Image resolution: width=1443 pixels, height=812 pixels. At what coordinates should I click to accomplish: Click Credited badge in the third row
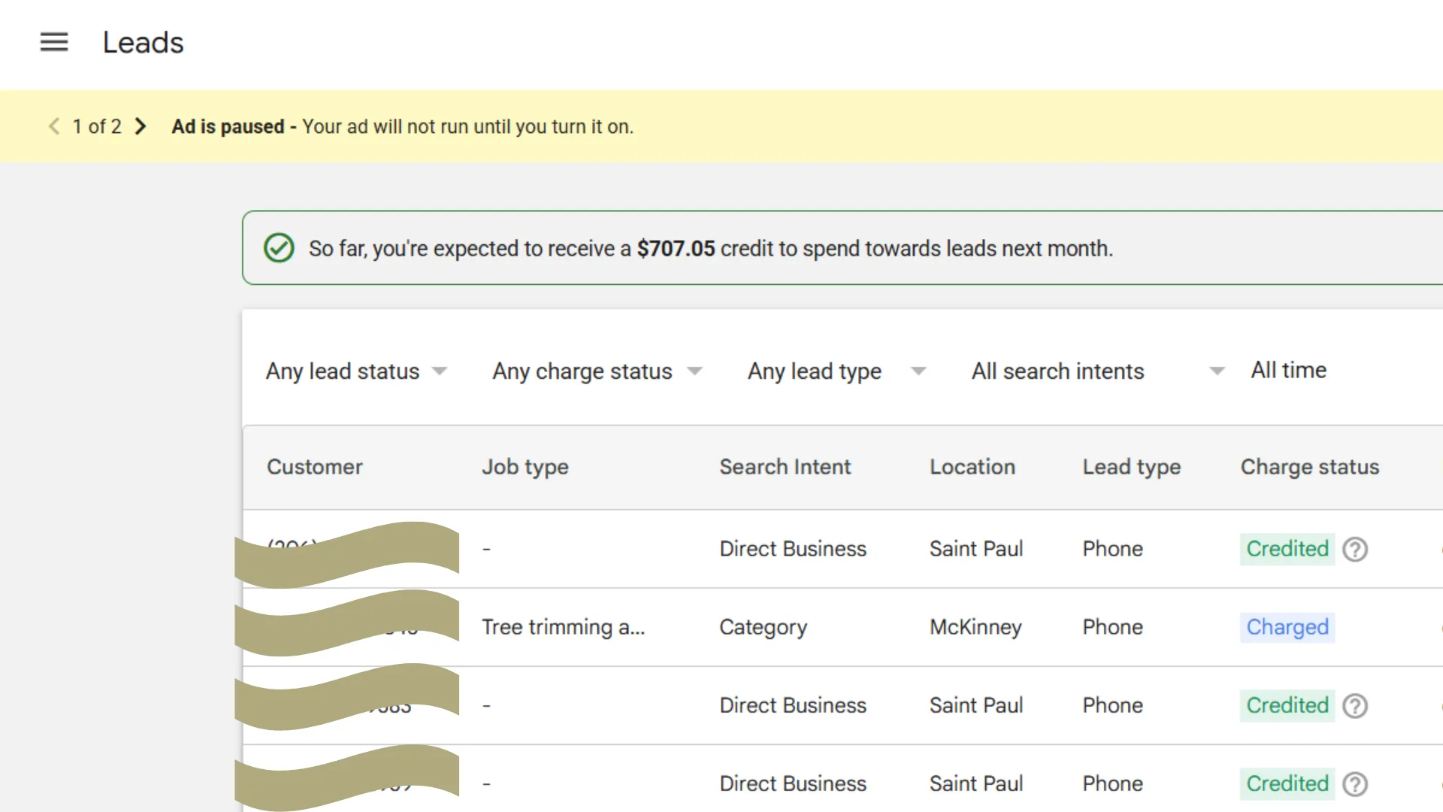tap(1287, 705)
